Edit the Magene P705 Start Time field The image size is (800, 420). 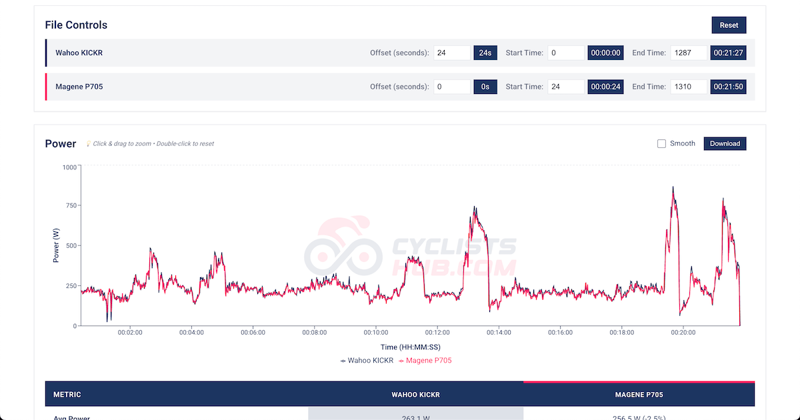click(565, 87)
